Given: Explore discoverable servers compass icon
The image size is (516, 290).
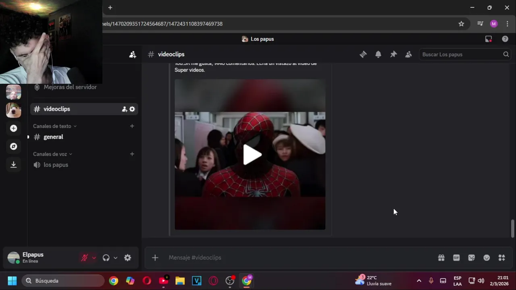Looking at the screenshot, I should 13,146.
